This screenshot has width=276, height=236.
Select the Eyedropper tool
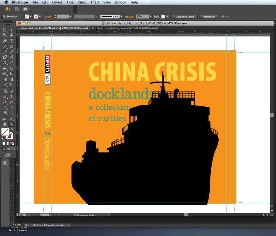pos(5,85)
